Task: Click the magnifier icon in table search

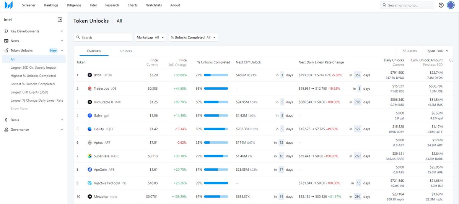Action: click(78, 37)
